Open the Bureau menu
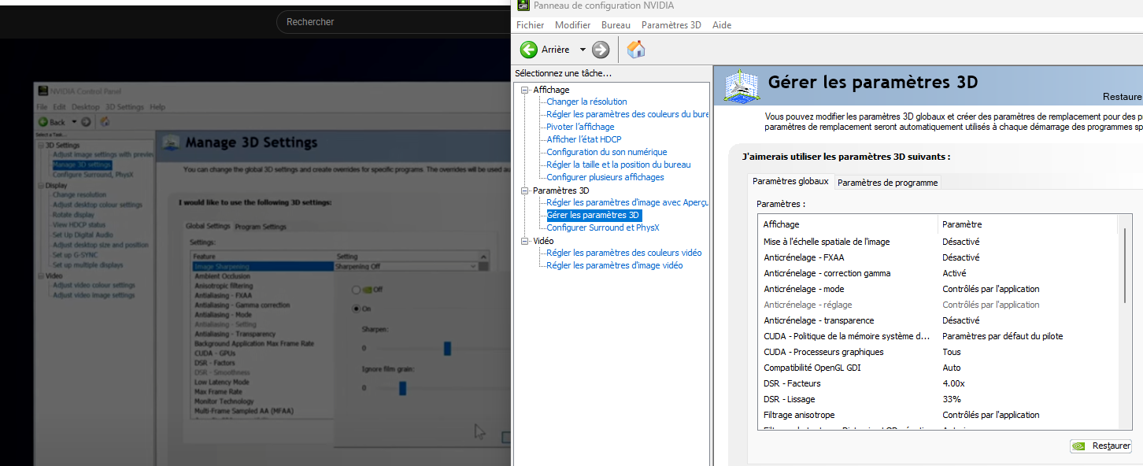Screen dimensions: 1143x466 pyautogui.click(x=616, y=25)
